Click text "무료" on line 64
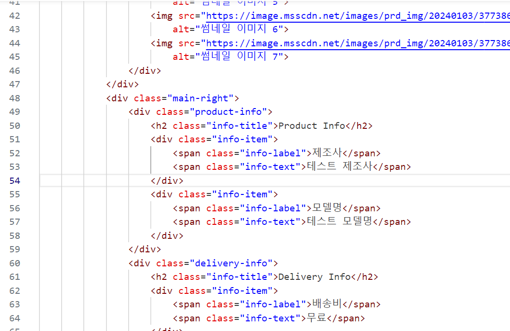Viewport: 510px width, 331px height. coord(317,318)
